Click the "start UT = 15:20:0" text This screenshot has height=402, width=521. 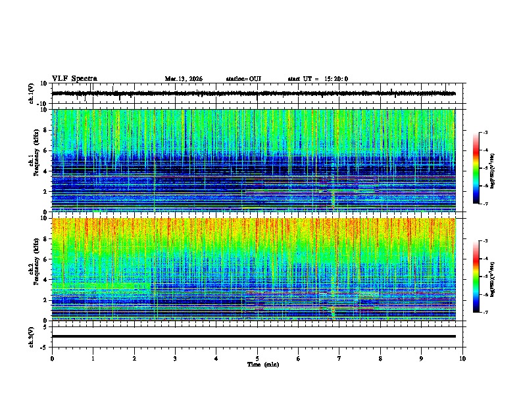[318, 79]
